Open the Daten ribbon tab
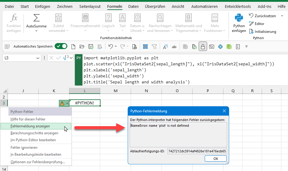Viewport: 288px width, 171px height. pyautogui.click(x=133, y=6)
